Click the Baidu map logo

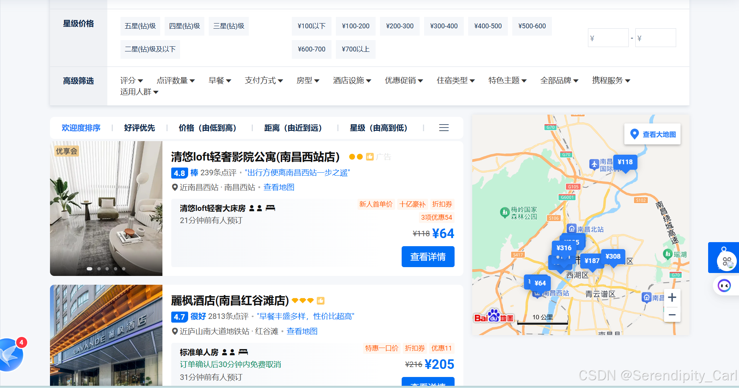coord(494,316)
